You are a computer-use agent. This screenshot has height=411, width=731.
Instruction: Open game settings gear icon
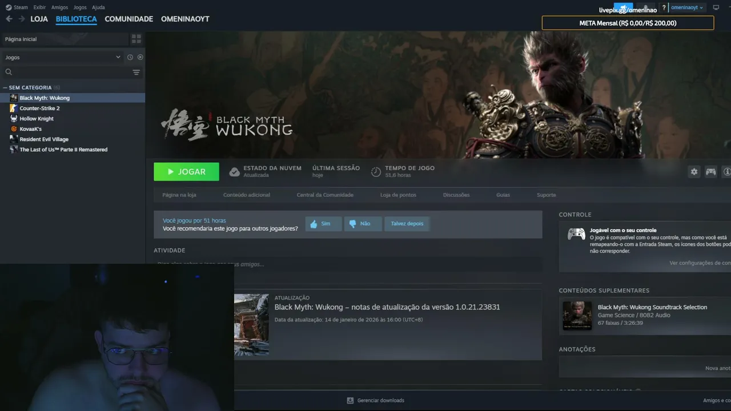click(x=694, y=172)
